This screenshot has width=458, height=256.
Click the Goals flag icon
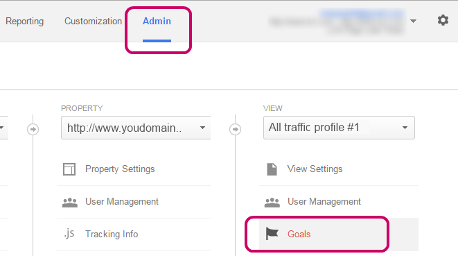[272, 234]
